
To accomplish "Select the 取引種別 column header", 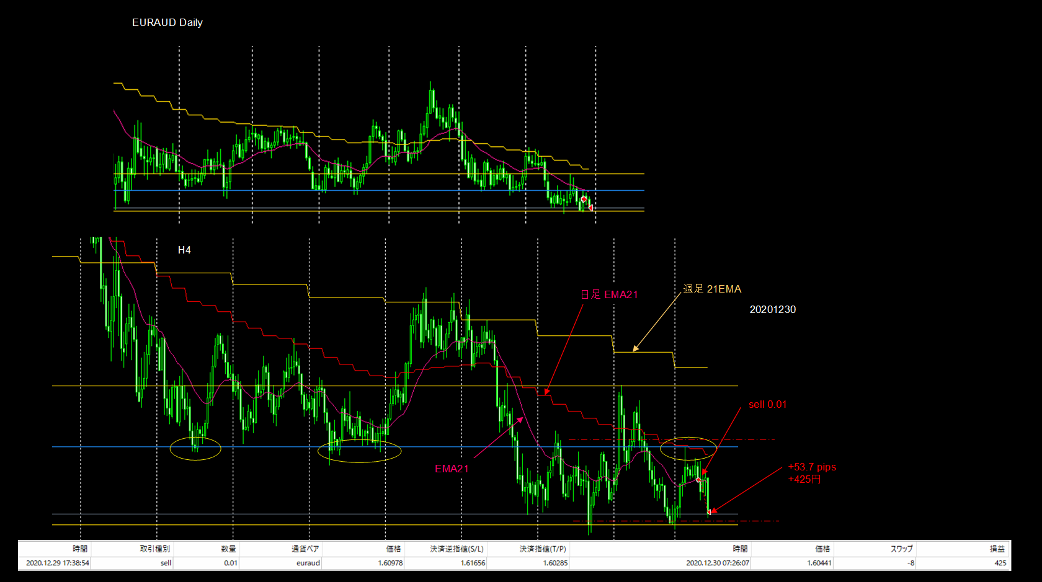I will (154, 549).
